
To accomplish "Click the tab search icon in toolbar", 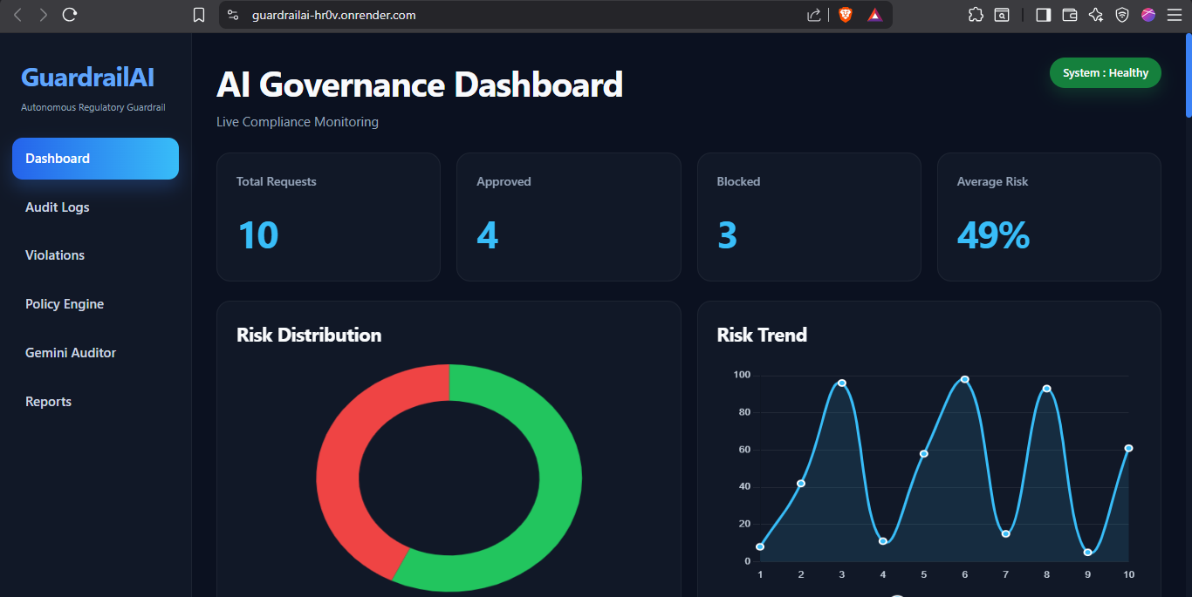I will click(x=1002, y=15).
